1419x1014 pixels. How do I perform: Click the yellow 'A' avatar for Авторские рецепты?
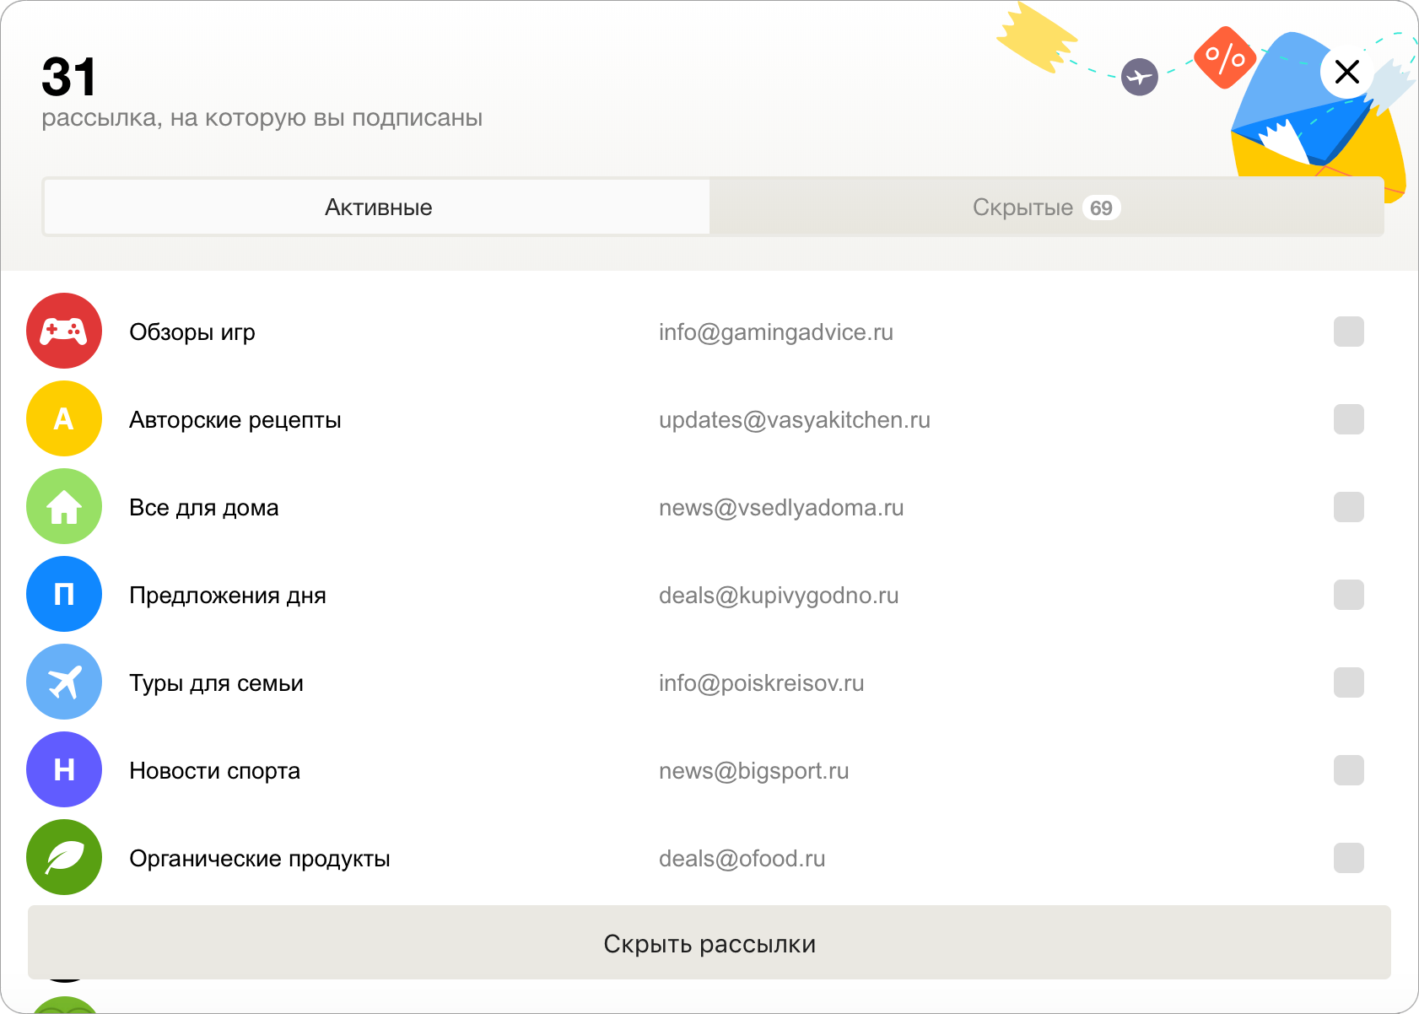coord(64,419)
